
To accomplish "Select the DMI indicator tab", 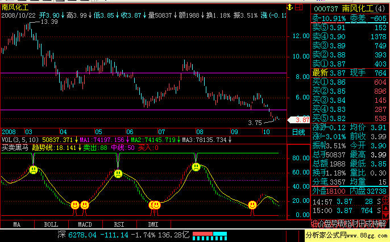I will tap(153, 224).
